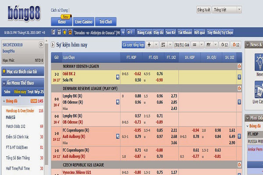The image size is (263, 175).
Task: Click the Đầy đủ button
Action: (x=158, y=32)
